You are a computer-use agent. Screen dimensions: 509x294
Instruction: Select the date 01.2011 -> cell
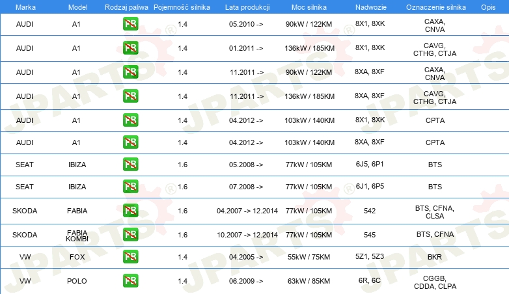click(246, 48)
